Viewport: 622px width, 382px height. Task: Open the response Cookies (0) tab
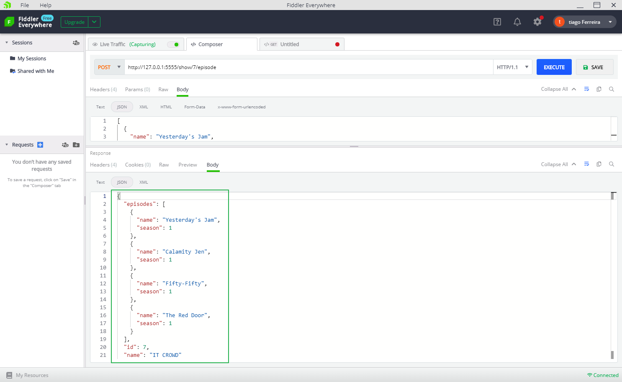[138, 165]
